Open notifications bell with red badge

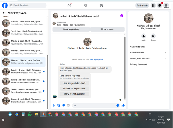(x=160, y=6)
